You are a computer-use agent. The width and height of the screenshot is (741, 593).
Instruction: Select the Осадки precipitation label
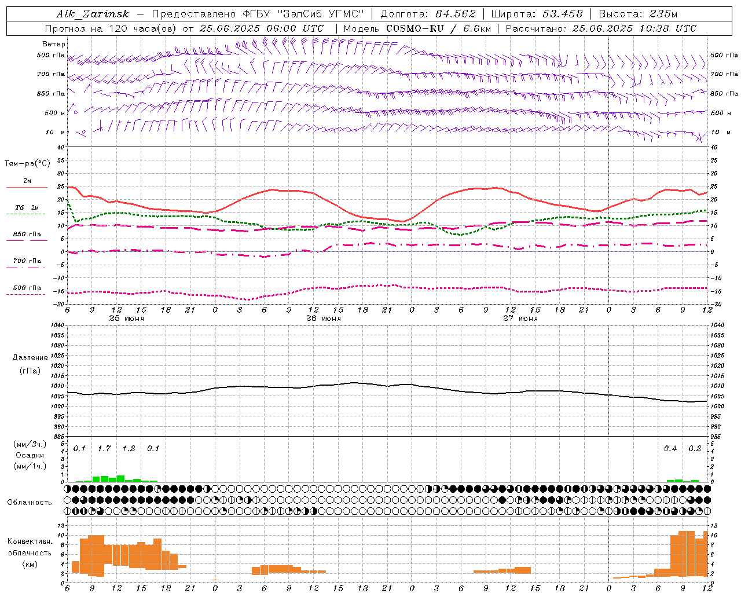click(29, 455)
